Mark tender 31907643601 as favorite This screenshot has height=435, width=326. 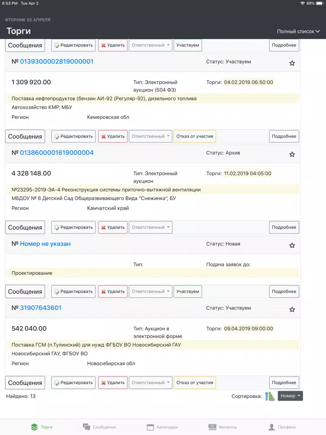[x=292, y=310]
